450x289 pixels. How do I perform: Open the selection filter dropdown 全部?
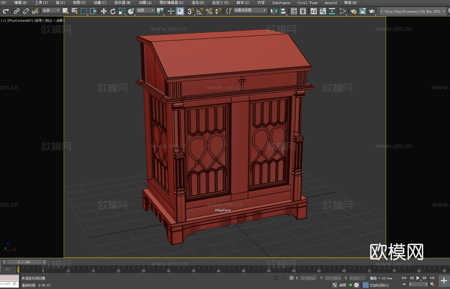pos(51,10)
